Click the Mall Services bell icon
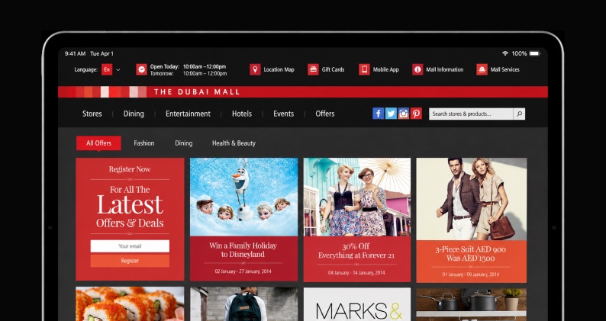Viewport: 606px width, 321px height. pyautogui.click(x=482, y=69)
